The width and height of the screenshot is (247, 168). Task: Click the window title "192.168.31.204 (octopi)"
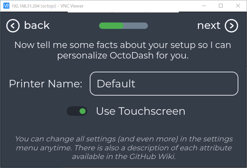coord(34,6)
